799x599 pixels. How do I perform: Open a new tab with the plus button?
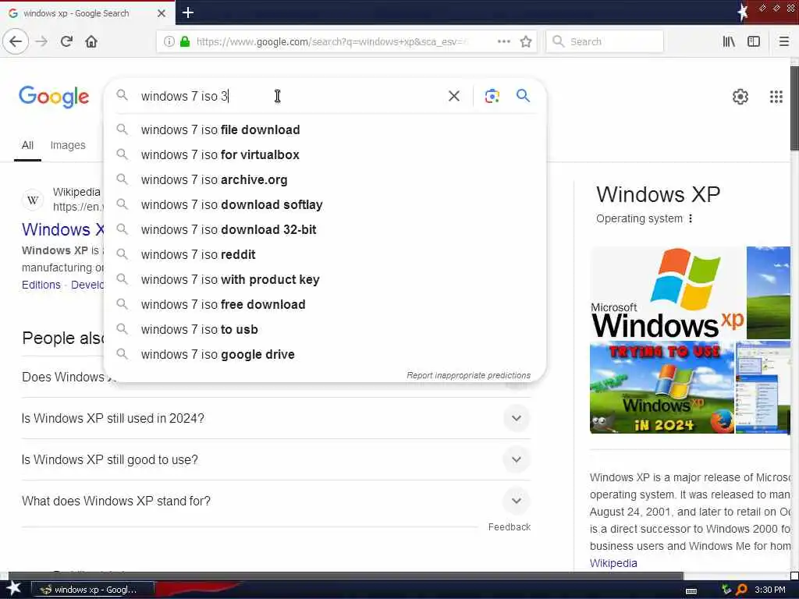pyautogui.click(x=188, y=12)
